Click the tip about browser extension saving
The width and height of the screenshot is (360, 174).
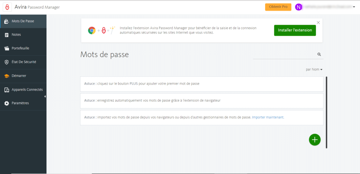coord(202,101)
